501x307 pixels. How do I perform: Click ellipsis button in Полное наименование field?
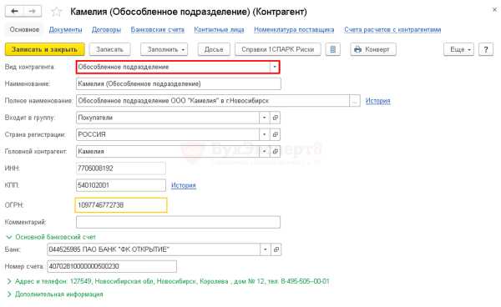point(355,101)
